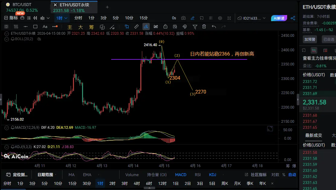Toggle the Volume sub-indicator
336x190 pixels.
pos(132,175)
